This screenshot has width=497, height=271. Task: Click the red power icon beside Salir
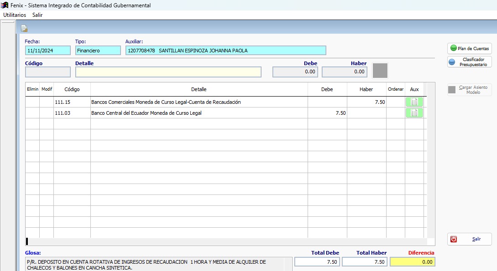coord(454,239)
